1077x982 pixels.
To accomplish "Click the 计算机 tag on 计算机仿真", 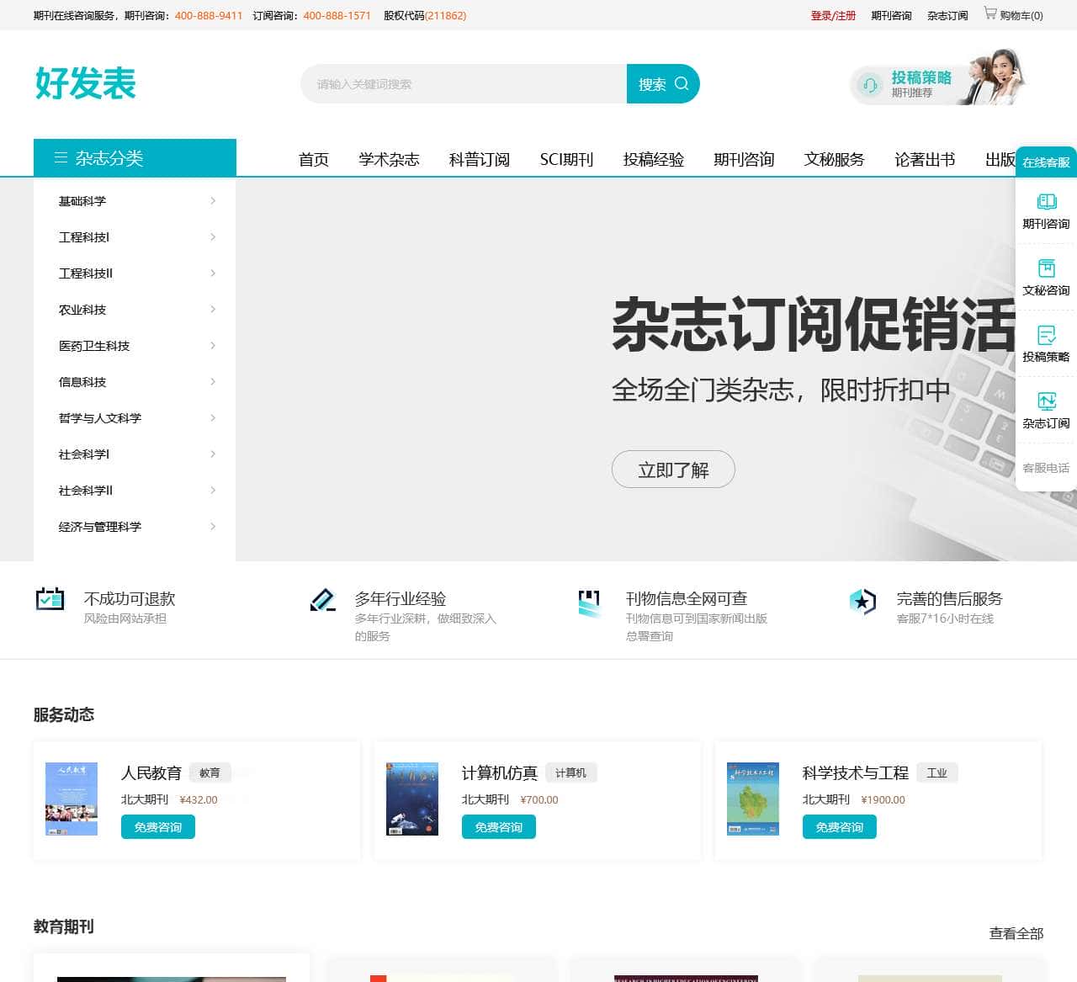I will click(571, 772).
